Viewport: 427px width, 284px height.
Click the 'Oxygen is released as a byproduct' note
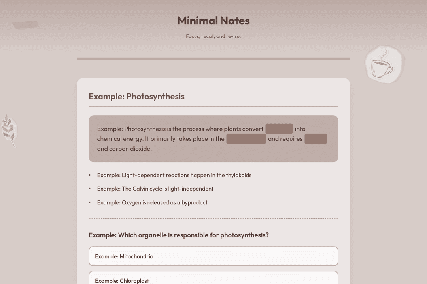tap(152, 202)
